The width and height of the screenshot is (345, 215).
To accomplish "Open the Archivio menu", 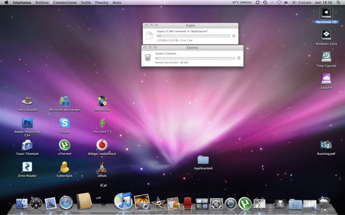I will coord(42,2).
